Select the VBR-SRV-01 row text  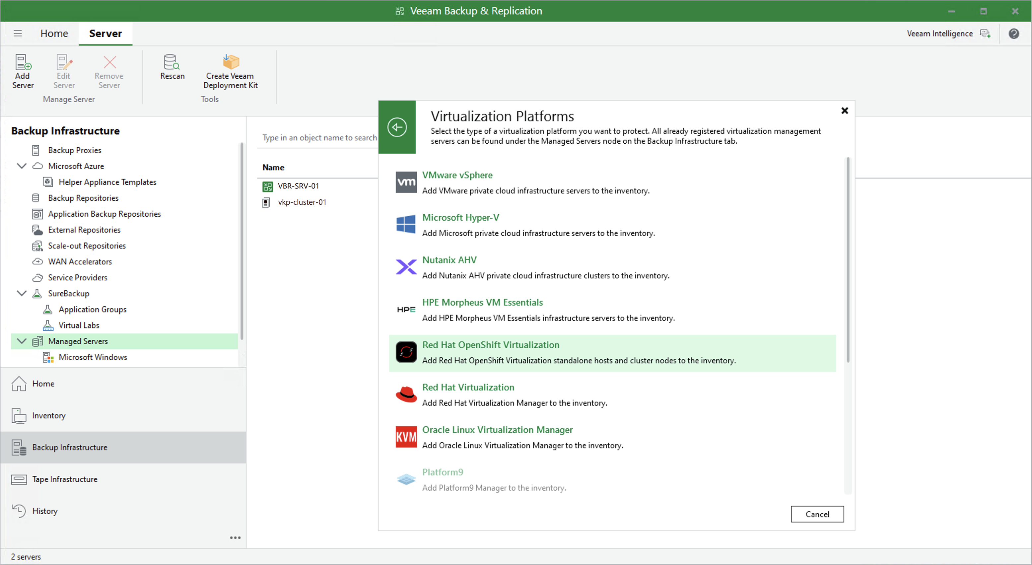(x=299, y=186)
